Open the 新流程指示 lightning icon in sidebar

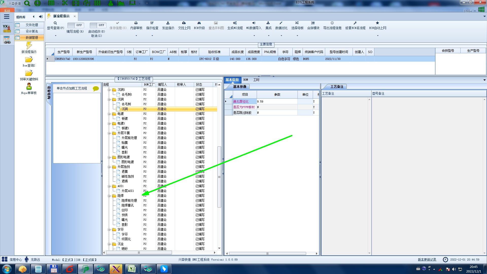pos(29,46)
